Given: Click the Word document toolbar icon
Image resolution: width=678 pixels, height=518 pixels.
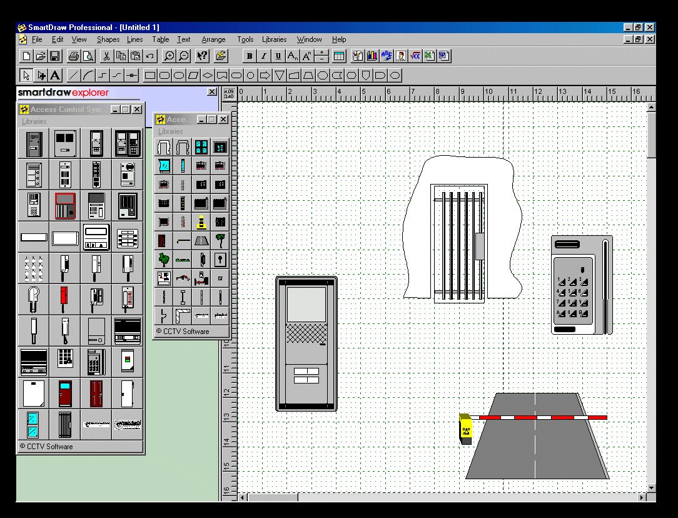Looking at the screenshot, I should (x=443, y=56).
